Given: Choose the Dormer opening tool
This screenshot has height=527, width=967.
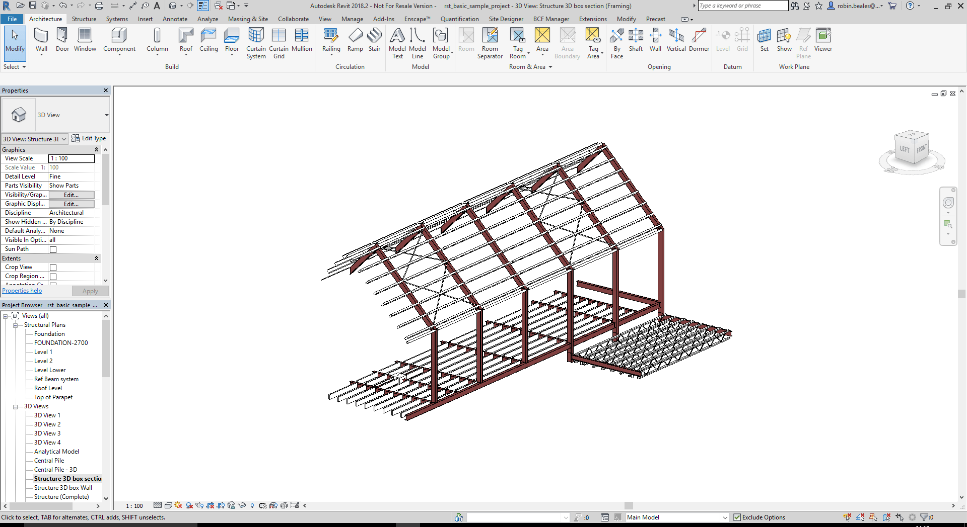Looking at the screenshot, I should pyautogui.click(x=699, y=40).
